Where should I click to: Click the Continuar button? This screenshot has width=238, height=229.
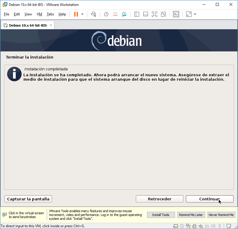210,199
